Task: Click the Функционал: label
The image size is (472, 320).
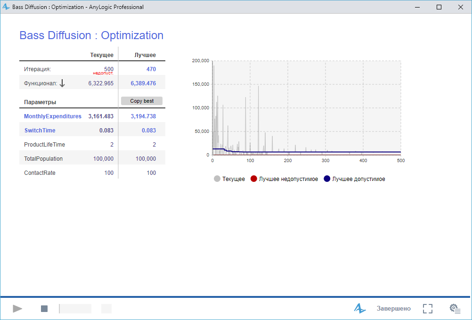Action: pos(41,83)
